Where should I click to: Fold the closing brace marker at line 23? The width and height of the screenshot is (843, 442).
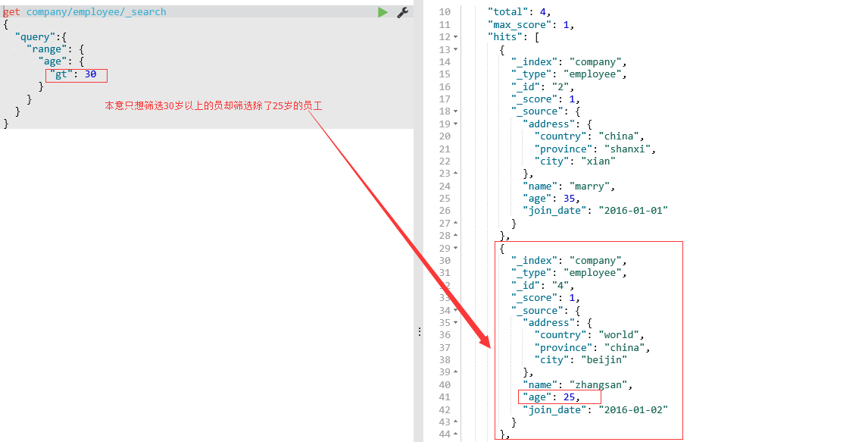[456, 174]
